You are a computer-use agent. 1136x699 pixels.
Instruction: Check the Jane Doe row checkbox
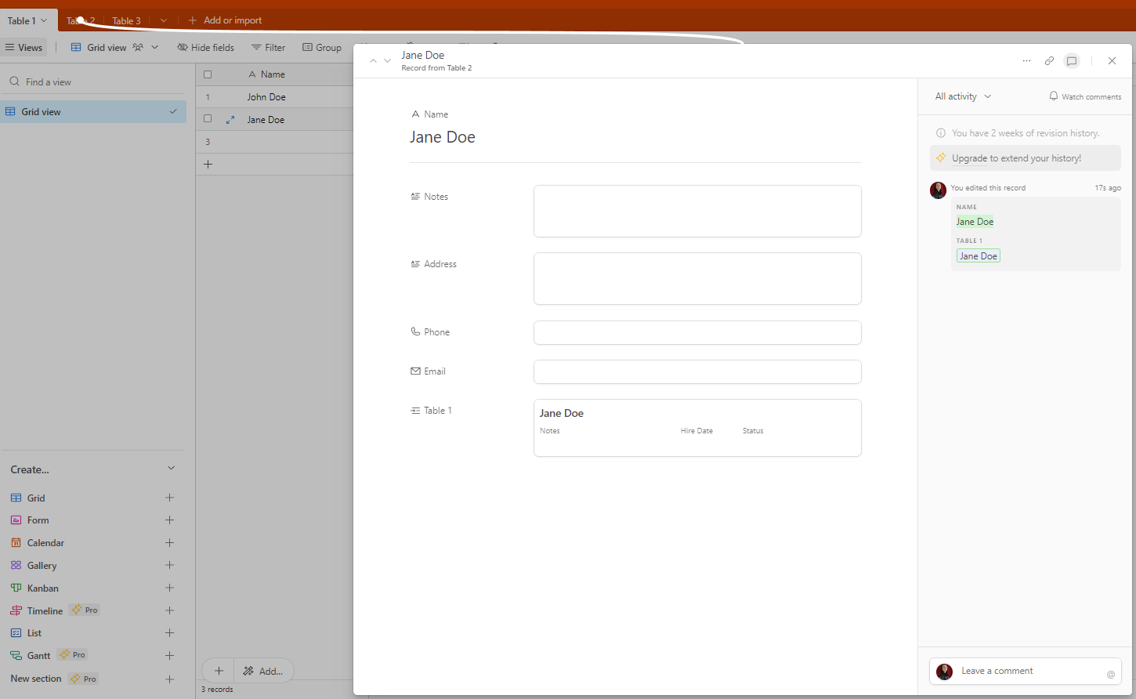pyautogui.click(x=208, y=119)
